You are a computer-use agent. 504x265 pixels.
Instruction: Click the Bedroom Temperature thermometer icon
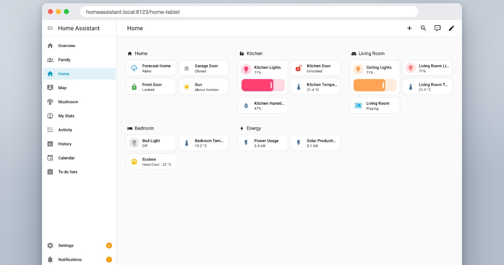click(186, 143)
